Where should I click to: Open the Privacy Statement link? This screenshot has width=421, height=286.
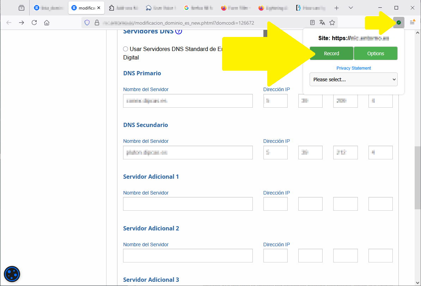point(353,68)
